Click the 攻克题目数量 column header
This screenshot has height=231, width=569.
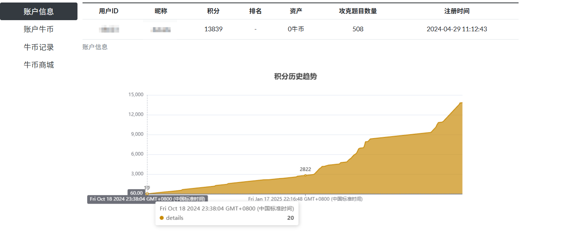coord(357,11)
